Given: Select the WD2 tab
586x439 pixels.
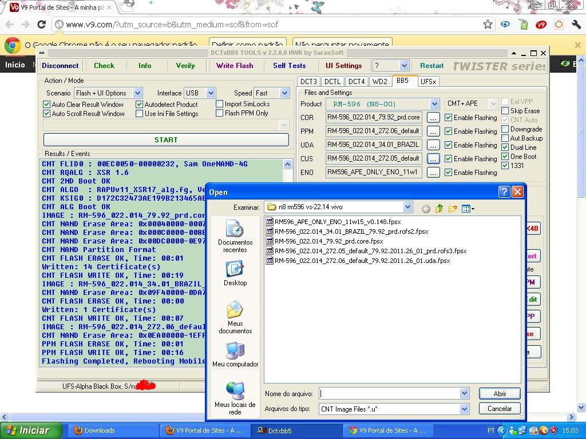Looking at the screenshot, I should (x=380, y=81).
